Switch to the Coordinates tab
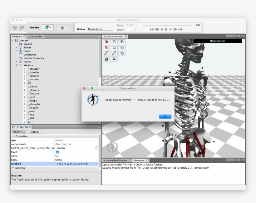 [x=36, y=37]
